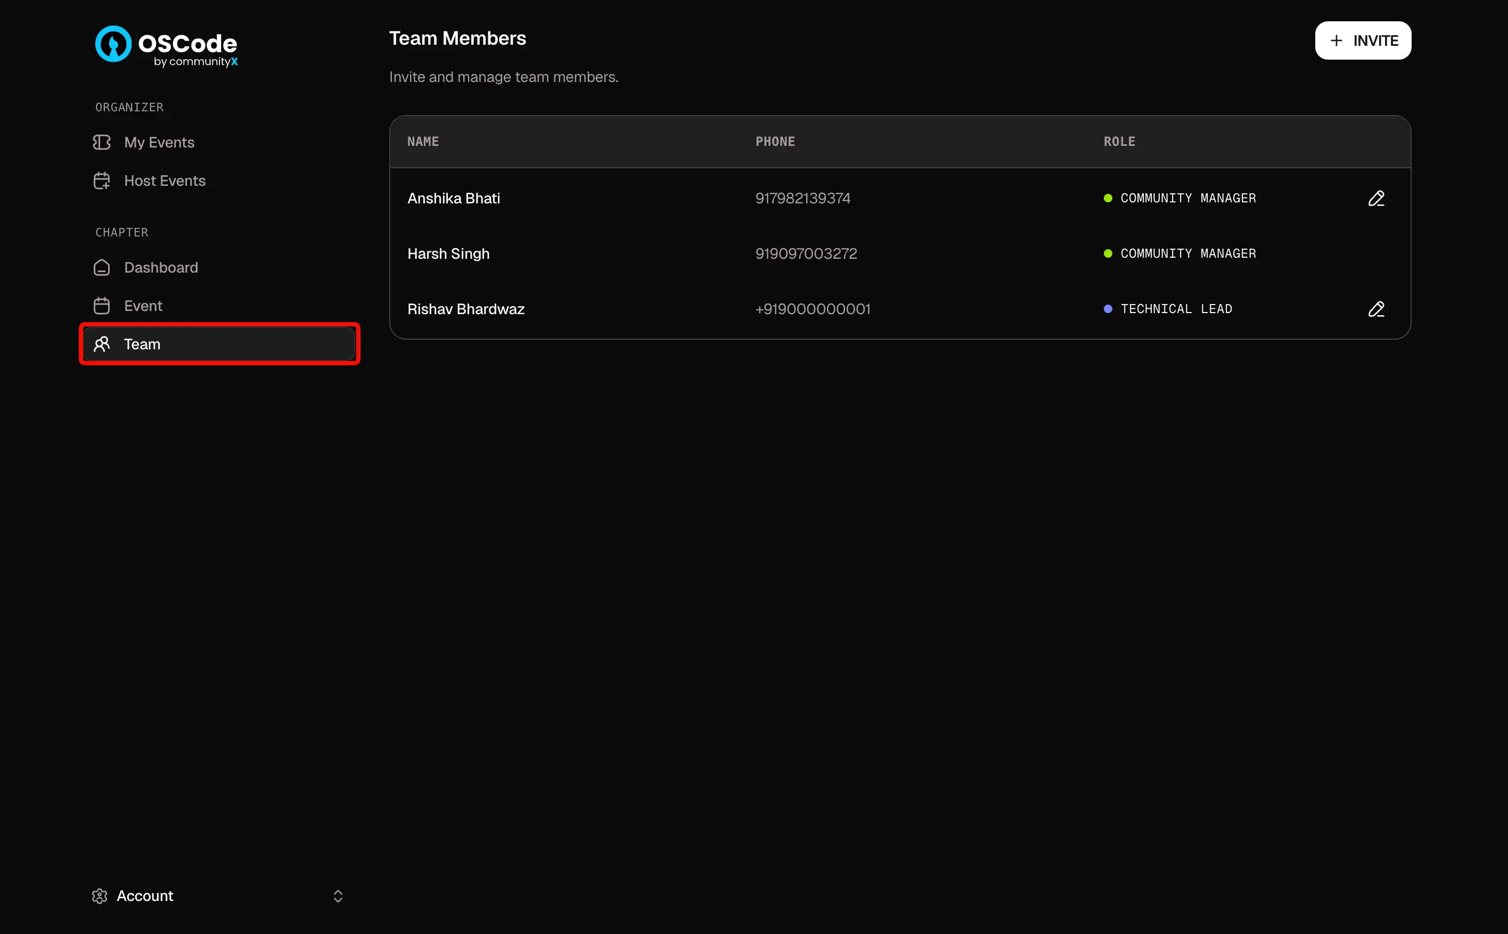
Task: Click the ORGANIZER section label
Action: click(x=129, y=108)
